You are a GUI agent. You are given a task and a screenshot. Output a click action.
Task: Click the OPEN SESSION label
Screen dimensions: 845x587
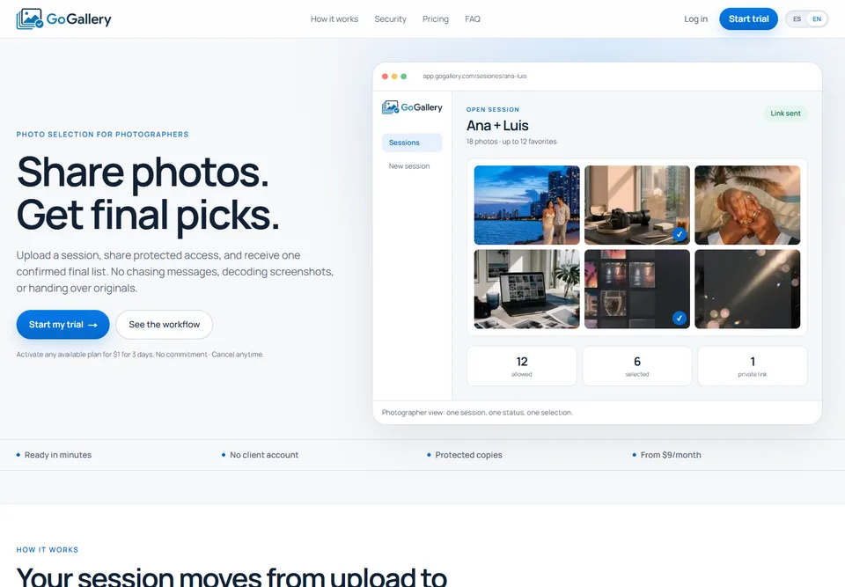click(493, 109)
